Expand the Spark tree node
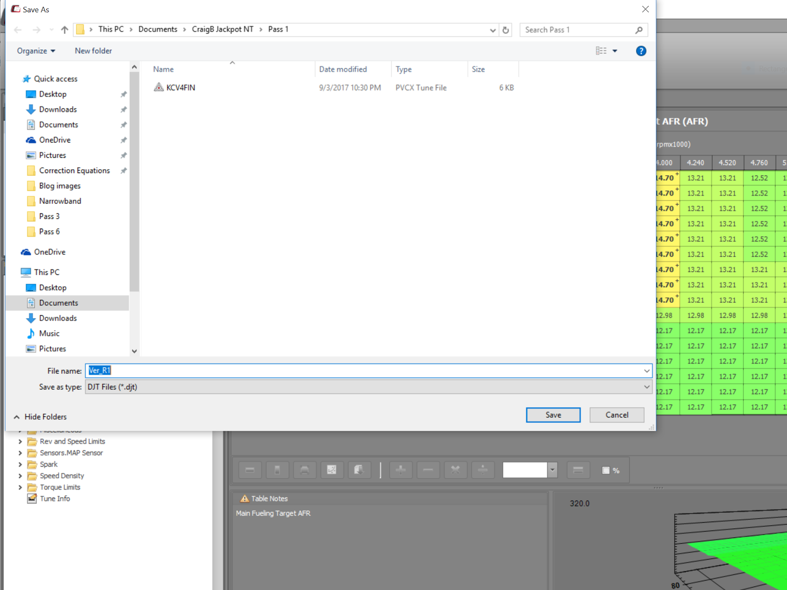 [x=20, y=464]
